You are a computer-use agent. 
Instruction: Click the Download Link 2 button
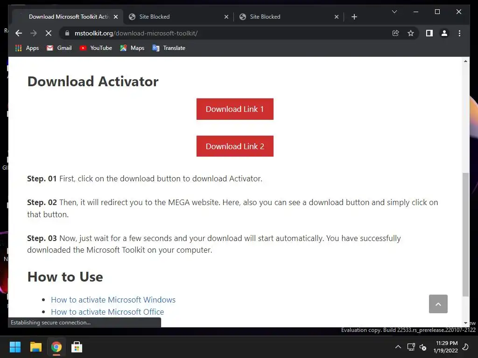[x=235, y=146]
